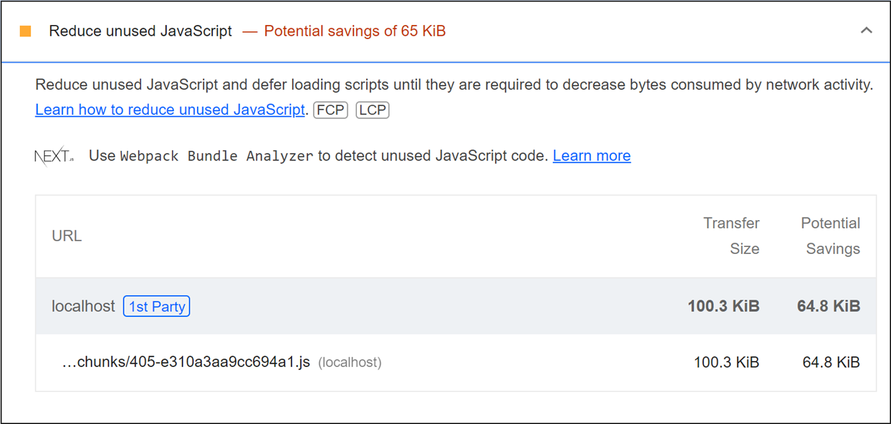
Task: Click the Transfer Size column header
Action: click(731, 236)
